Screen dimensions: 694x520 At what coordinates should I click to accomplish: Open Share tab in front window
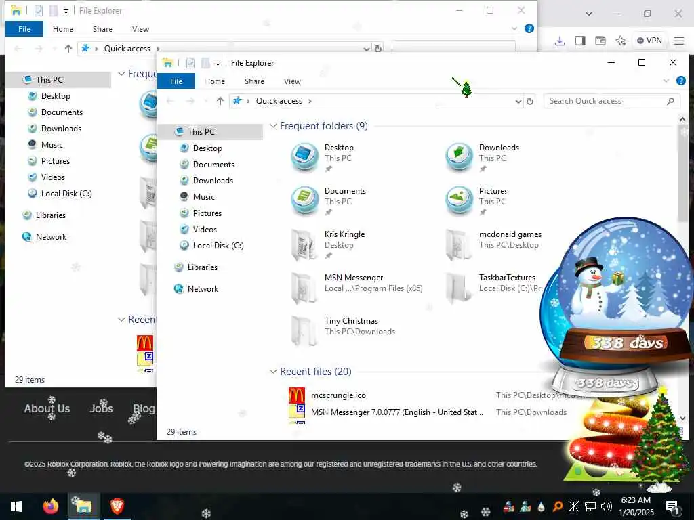pos(255,81)
